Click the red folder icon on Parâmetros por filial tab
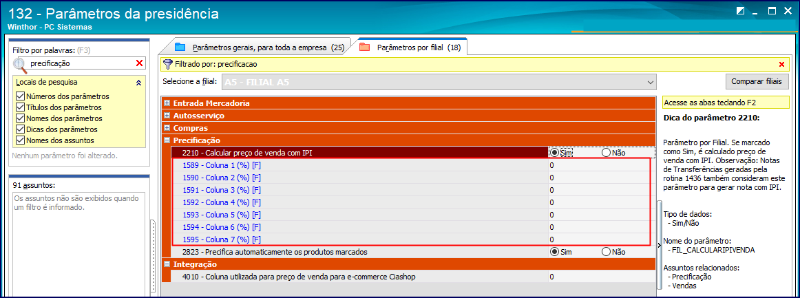The width and height of the screenshot is (800, 298). tap(364, 47)
